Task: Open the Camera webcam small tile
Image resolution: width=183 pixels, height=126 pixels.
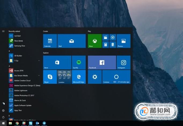Action: [x=113, y=45]
